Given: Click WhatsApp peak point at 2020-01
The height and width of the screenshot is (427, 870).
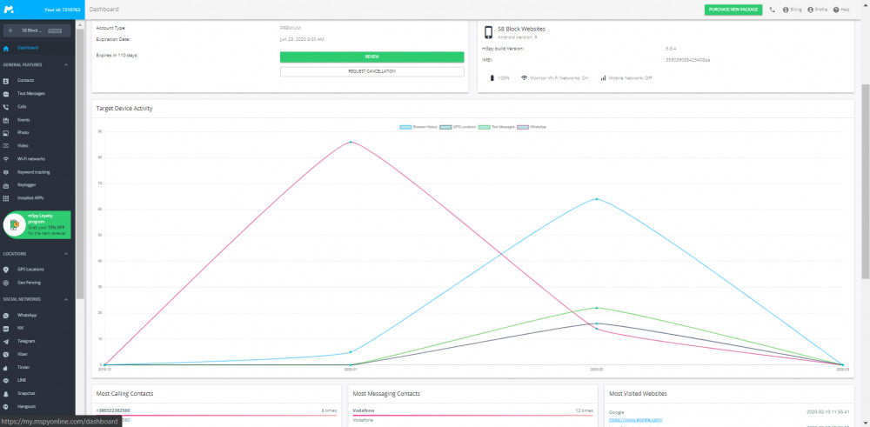Looking at the screenshot, I should click(x=350, y=142).
